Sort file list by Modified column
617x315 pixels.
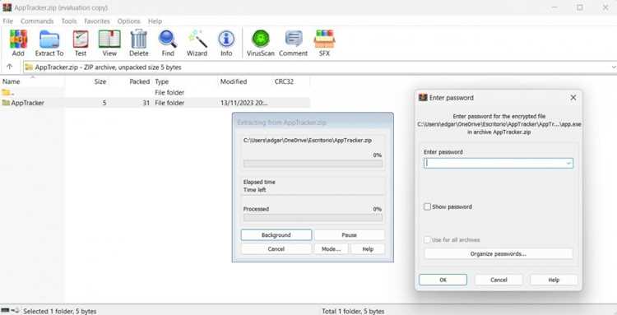click(234, 81)
